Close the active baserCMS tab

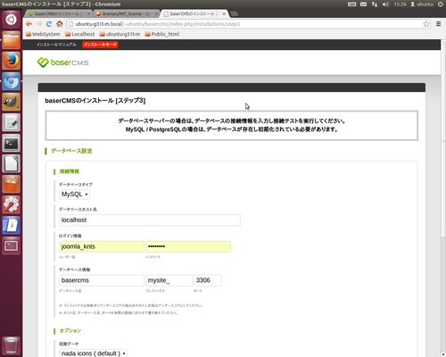coord(224,13)
